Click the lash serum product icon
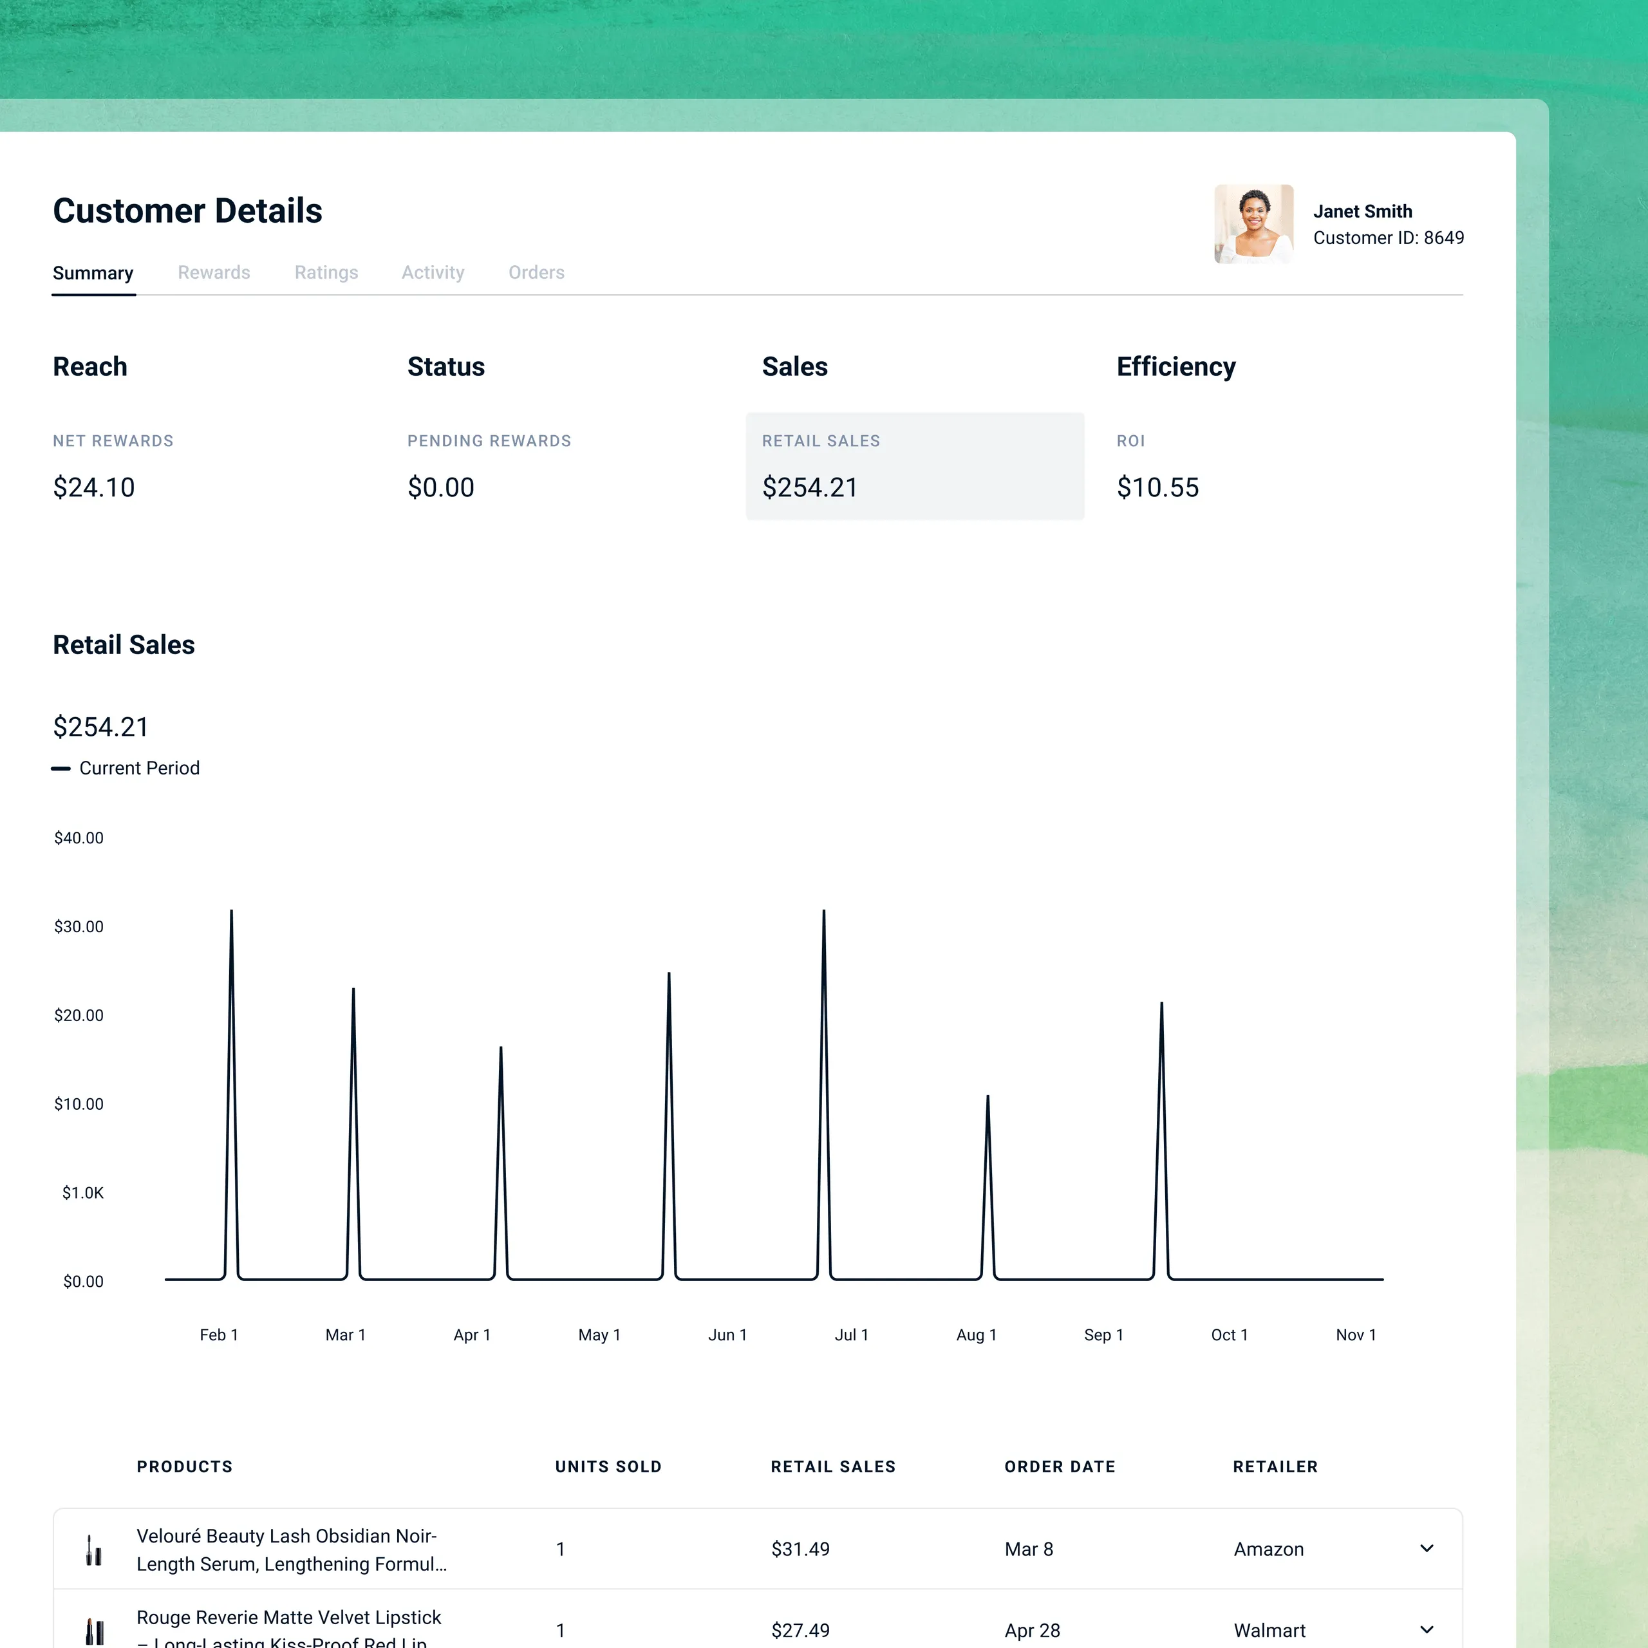This screenshot has height=1648, width=1648. (x=94, y=1550)
